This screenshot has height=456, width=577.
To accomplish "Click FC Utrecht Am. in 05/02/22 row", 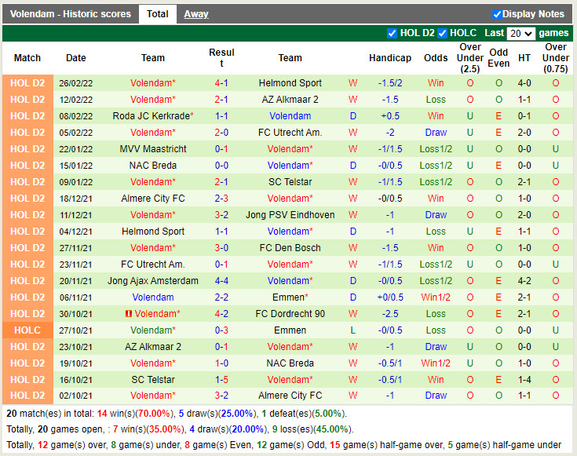I will (290, 133).
